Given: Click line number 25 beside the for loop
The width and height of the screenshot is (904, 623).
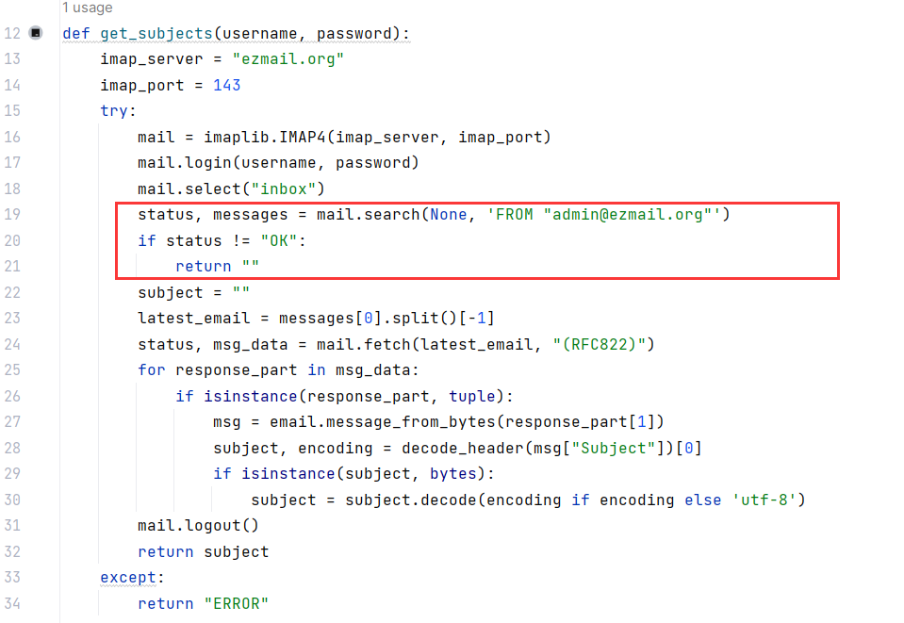Looking at the screenshot, I should 12,370.
